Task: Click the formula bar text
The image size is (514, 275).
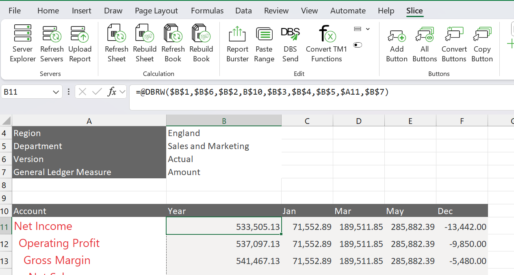Action: click(262, 92)
